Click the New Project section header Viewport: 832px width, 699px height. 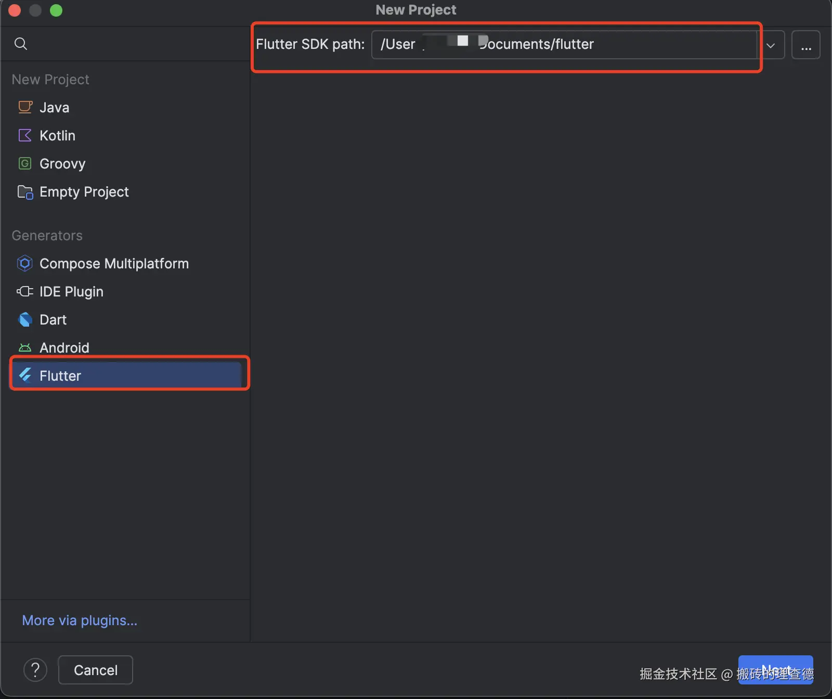pos(50,79)
